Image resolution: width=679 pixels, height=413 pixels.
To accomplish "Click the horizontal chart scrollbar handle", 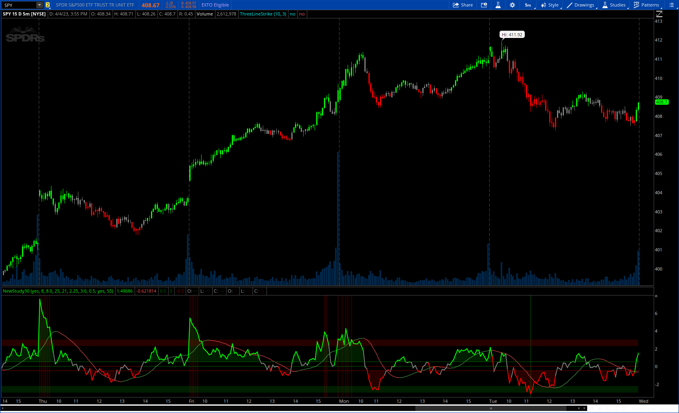I will click(x=490, y=408).
